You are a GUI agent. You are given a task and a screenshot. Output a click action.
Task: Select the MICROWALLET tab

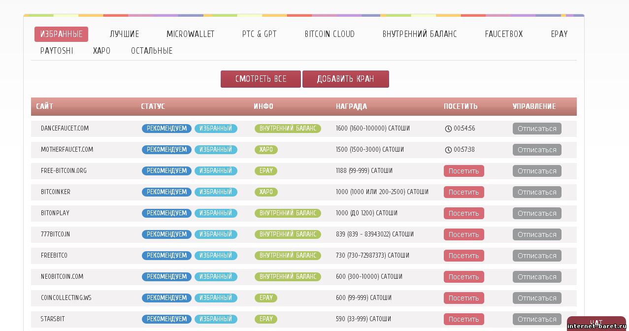click(191, 34)
